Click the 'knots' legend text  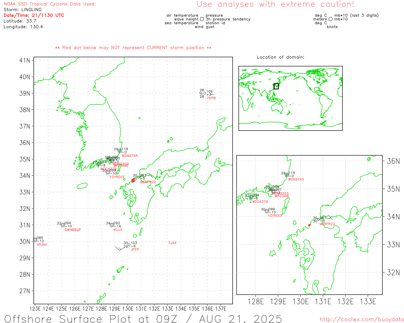click(332, 27)
